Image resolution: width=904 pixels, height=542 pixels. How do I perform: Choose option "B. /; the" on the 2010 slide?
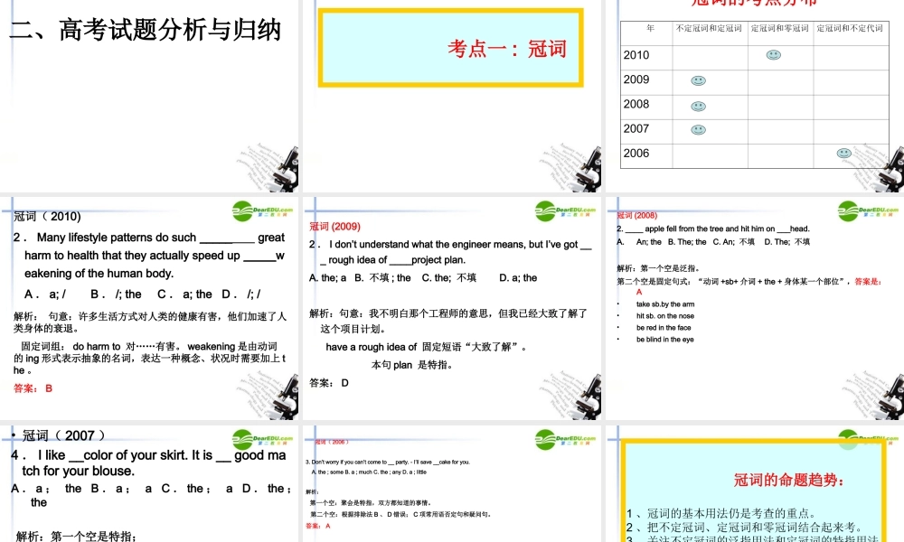(x=116, y=294)
